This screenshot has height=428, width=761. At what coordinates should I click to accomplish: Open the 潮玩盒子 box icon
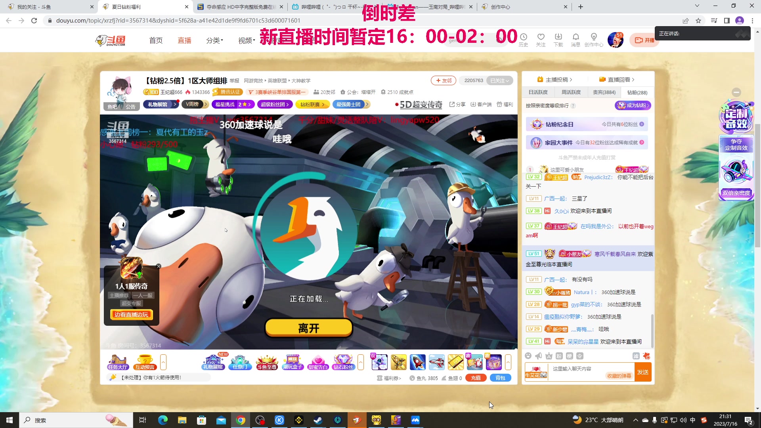[x=293, y=362]
